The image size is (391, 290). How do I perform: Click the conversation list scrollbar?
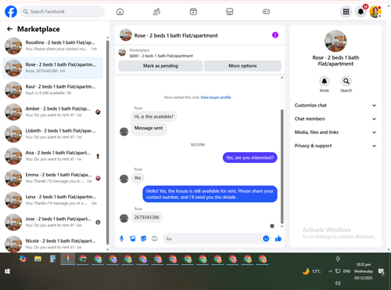tap(107, 143)
